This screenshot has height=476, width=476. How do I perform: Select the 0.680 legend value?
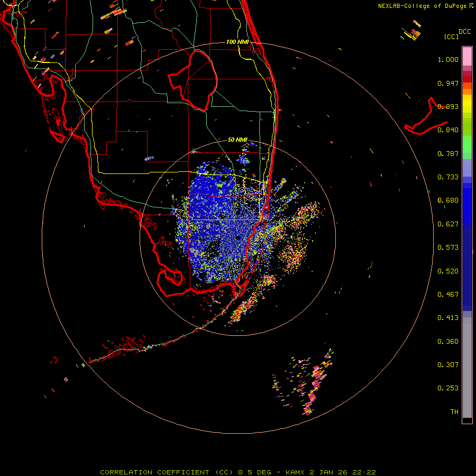pyautogui.click(x=448, y=200)
